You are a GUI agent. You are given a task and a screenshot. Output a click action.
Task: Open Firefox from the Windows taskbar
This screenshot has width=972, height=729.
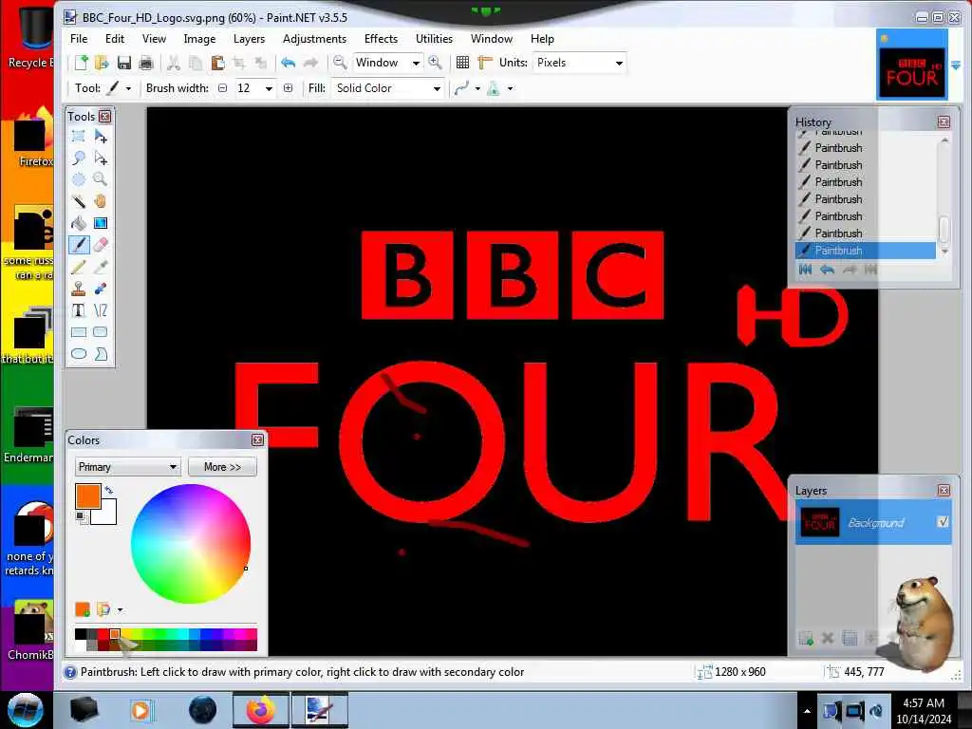[261, 710]
